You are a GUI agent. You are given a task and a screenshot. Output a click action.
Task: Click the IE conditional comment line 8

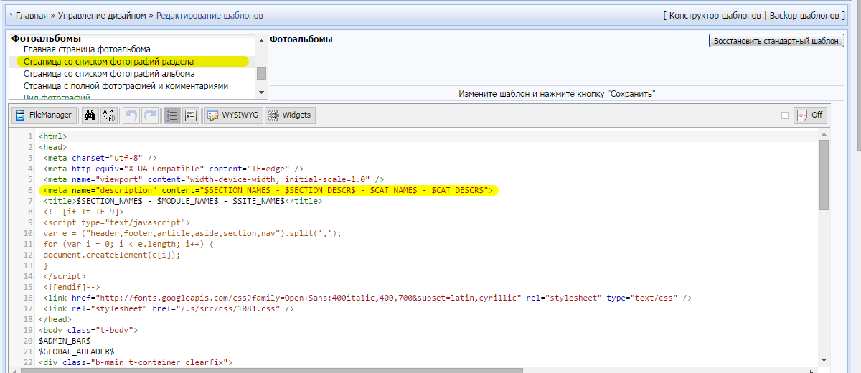tap(83, 212)
